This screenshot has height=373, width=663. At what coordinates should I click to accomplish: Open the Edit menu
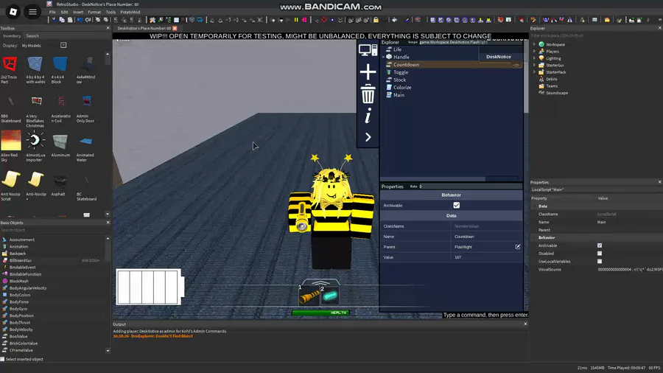pyautogui.click(x=64, y=13)
